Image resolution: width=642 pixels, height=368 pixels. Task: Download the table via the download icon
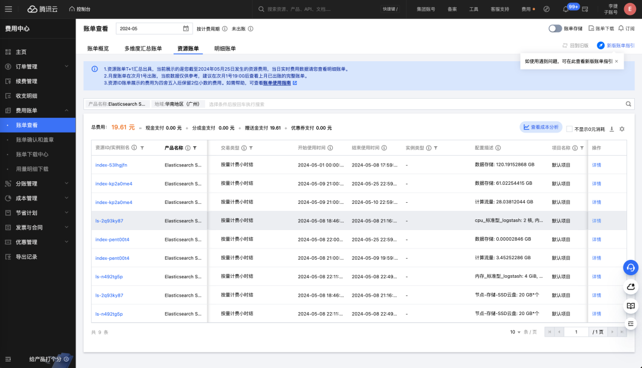[x=612, y=129]
